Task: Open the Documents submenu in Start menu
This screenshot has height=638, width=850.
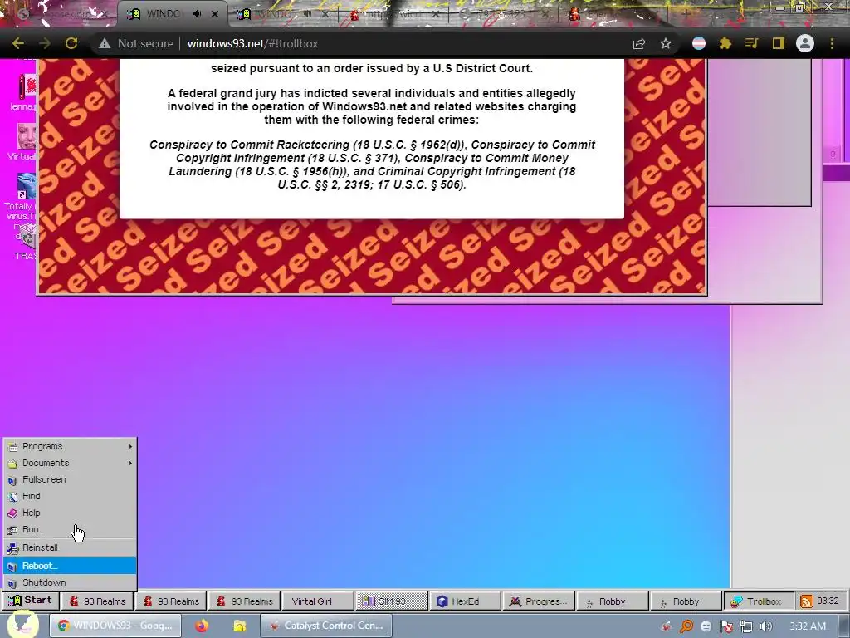Action: (x=70, y=463)
